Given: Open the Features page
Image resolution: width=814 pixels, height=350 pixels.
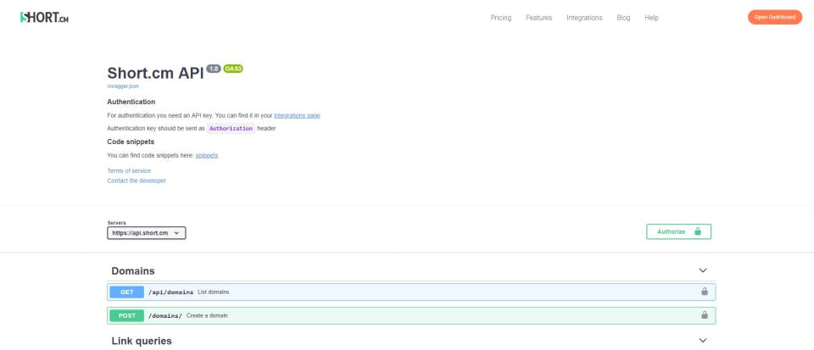Looking at the screenshot, I should tap(539, 18).
